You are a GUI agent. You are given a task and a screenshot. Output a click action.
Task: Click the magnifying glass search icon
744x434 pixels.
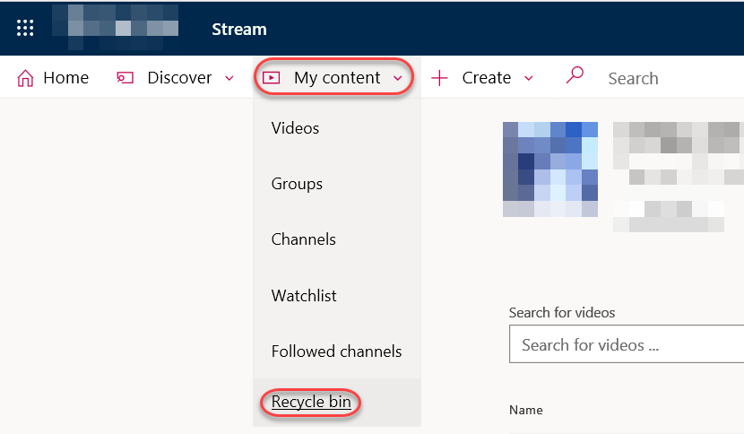(575, 77)
